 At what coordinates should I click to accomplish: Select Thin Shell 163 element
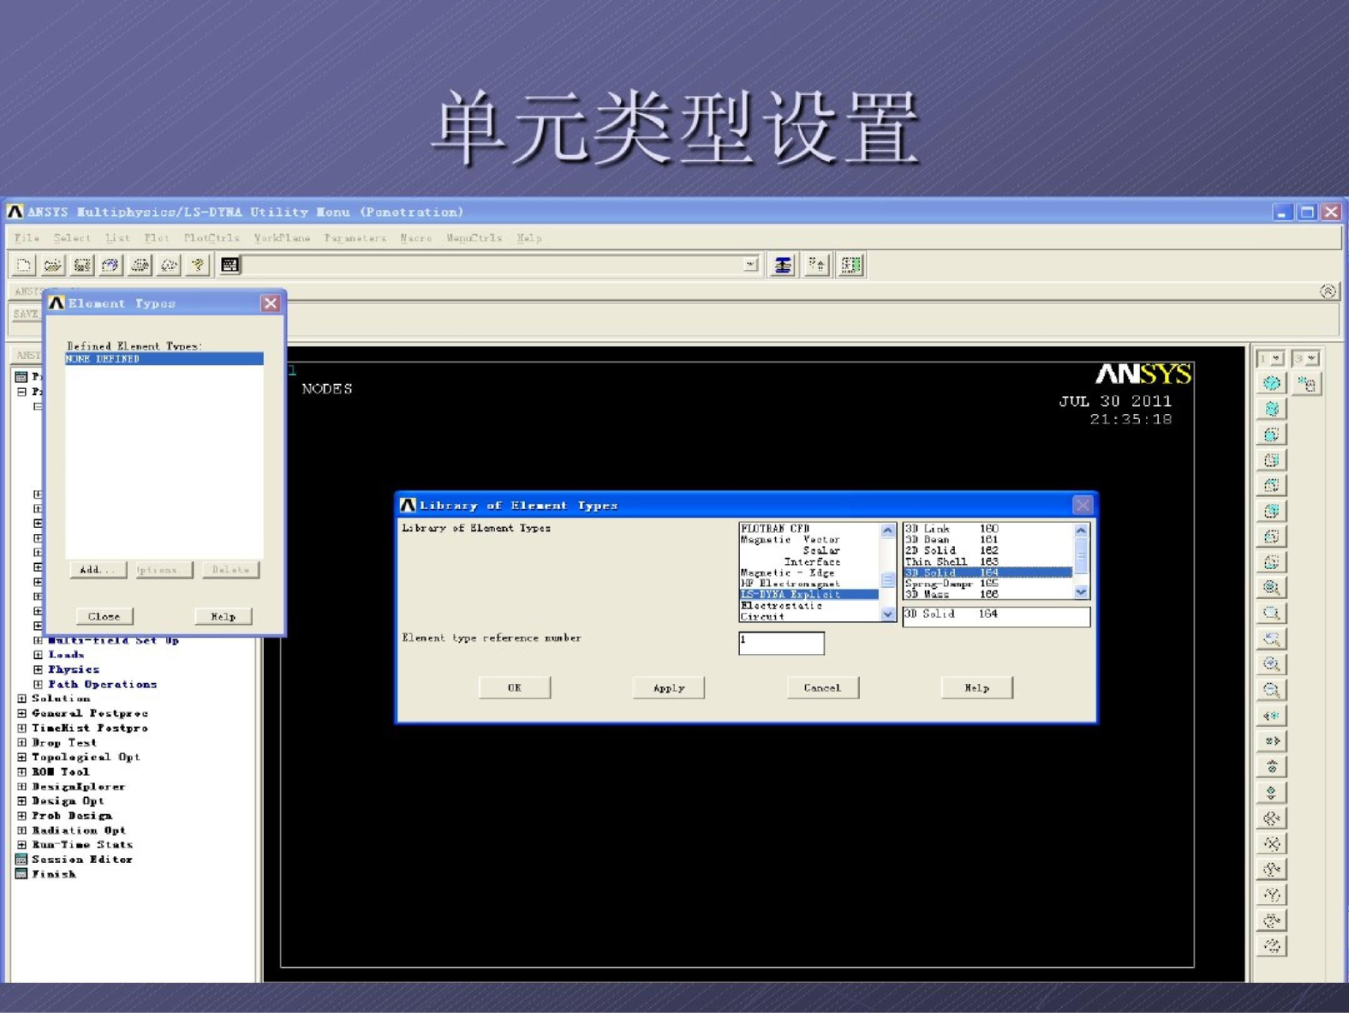click(988, 561)
